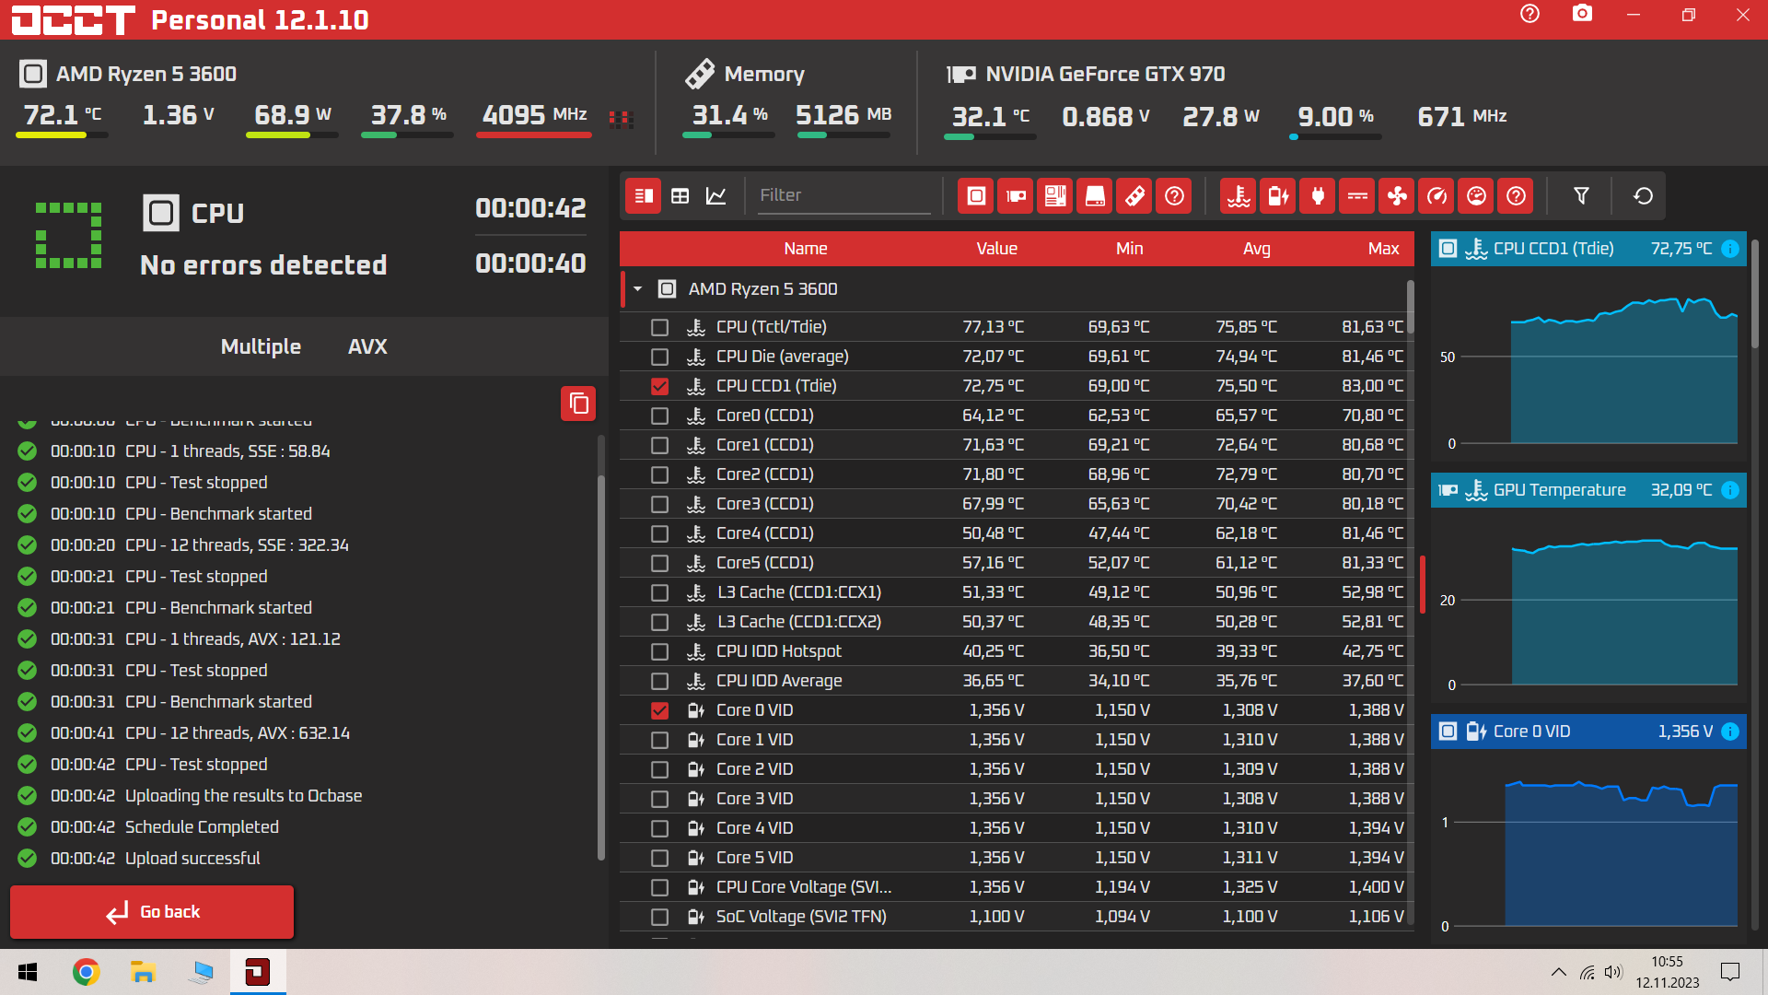Screen dimensions: 1768x995
Task: Toggle the clock speed gauge filter
Action: 1436,195
